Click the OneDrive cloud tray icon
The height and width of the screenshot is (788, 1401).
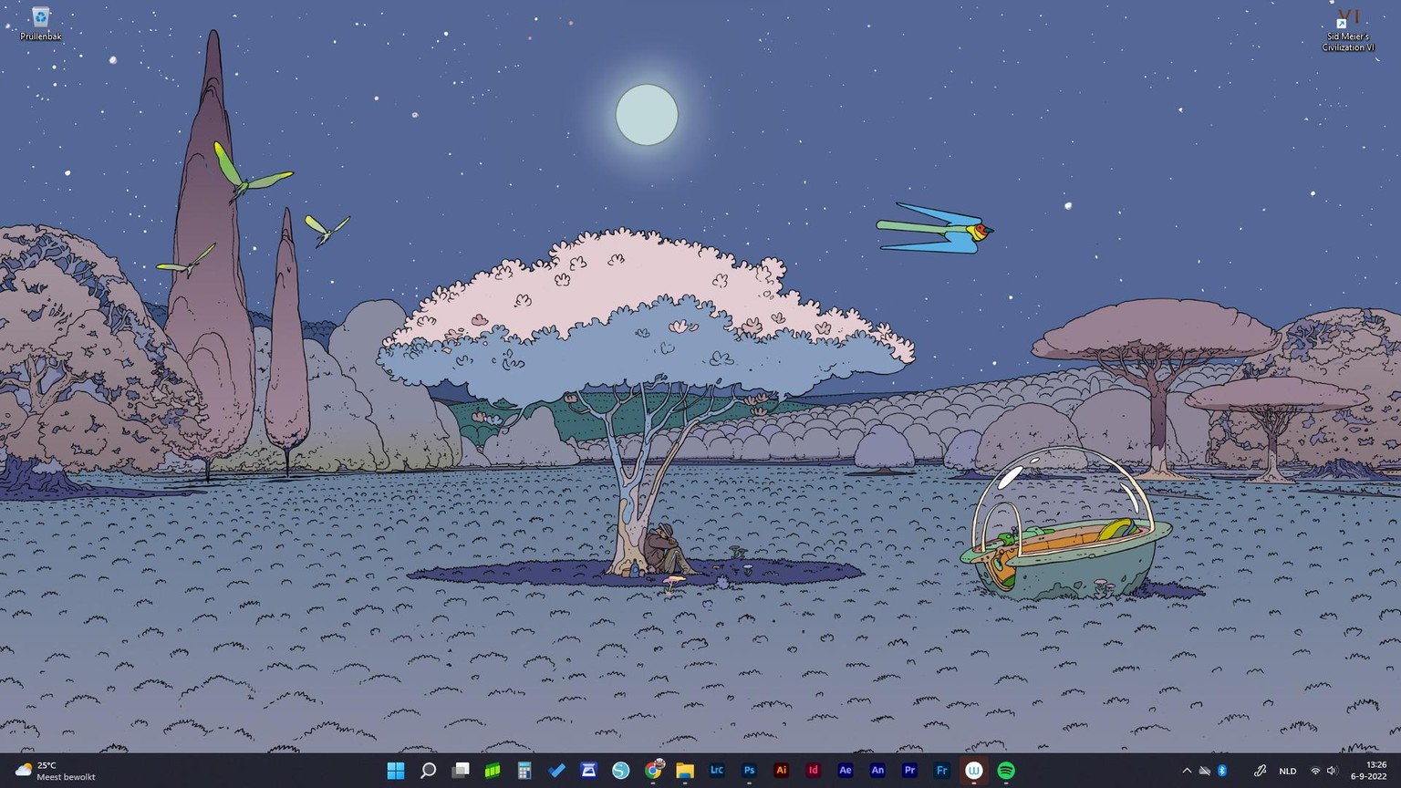click(1205, 771)
